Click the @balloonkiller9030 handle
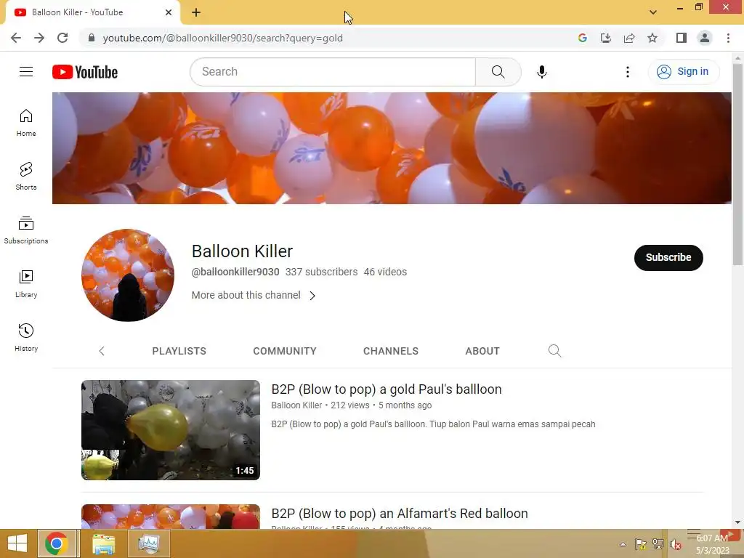The image size is (744, 558). coord(235,272)
